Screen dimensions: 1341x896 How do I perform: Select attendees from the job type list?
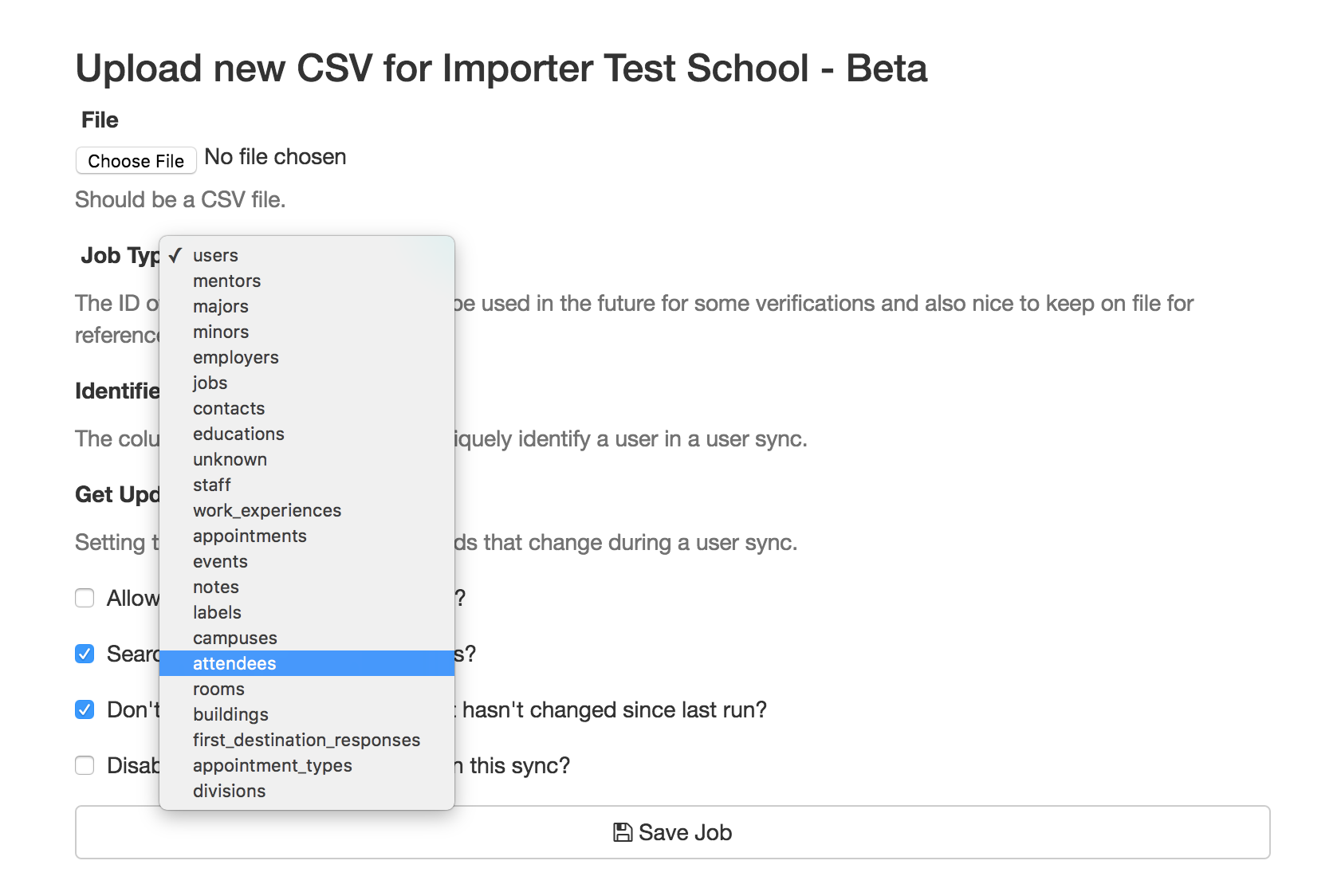pyautogui.click(x=307, y=663)
